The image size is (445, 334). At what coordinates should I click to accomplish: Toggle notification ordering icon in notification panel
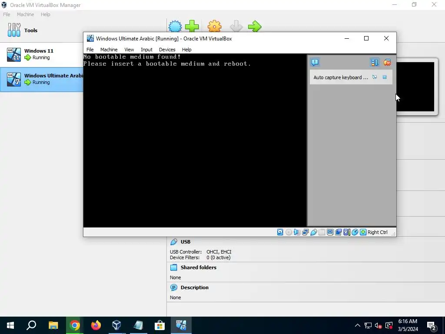(374, 62)
